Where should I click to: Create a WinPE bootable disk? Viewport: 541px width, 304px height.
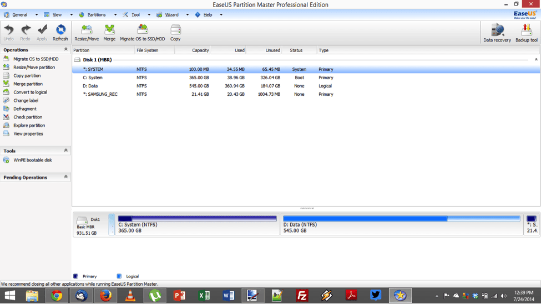[x=32, y=159]
